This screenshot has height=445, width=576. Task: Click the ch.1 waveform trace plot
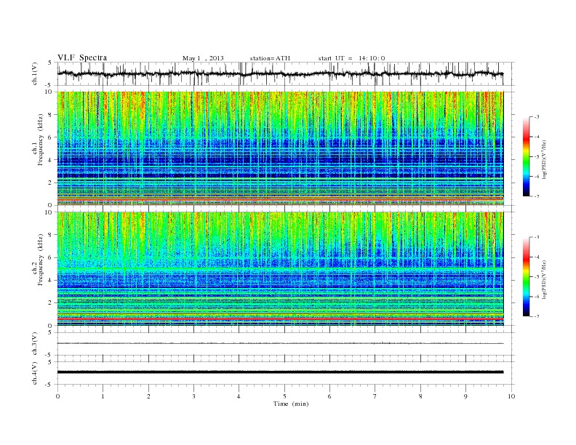point(280,73)
